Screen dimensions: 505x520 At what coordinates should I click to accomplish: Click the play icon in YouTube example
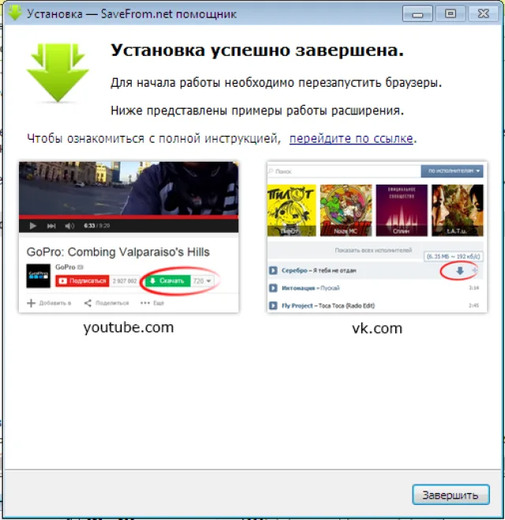pos(32,226)
